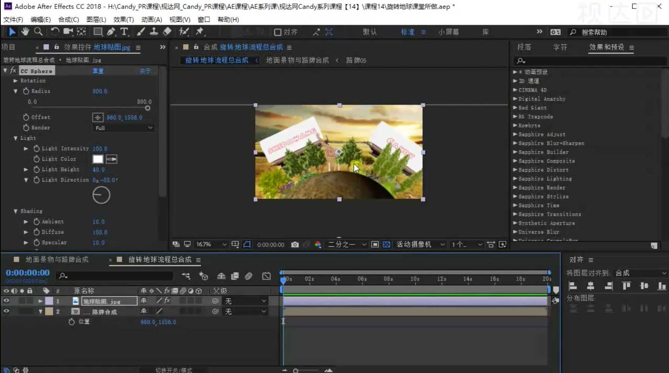The image size is (669, 373).
Task: Toggle the transparency grid icon
Action: (x=386, y=244)
